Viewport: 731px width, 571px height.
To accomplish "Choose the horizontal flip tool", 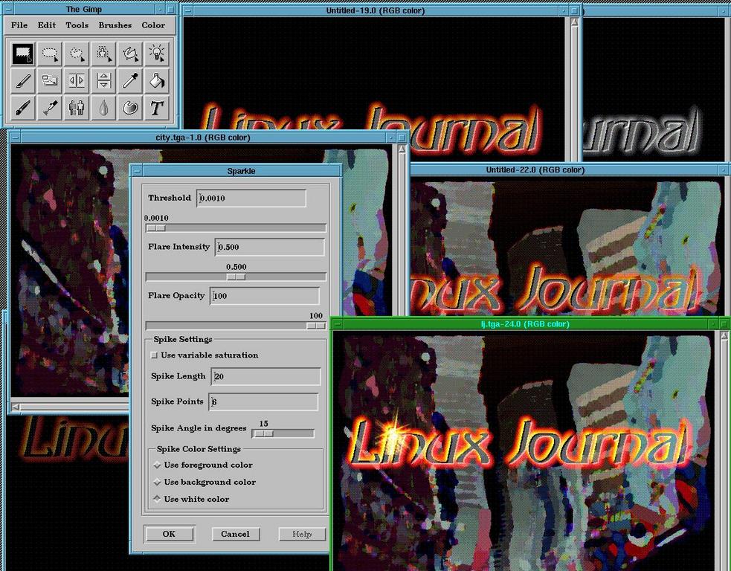I will [x=77, y=80].
